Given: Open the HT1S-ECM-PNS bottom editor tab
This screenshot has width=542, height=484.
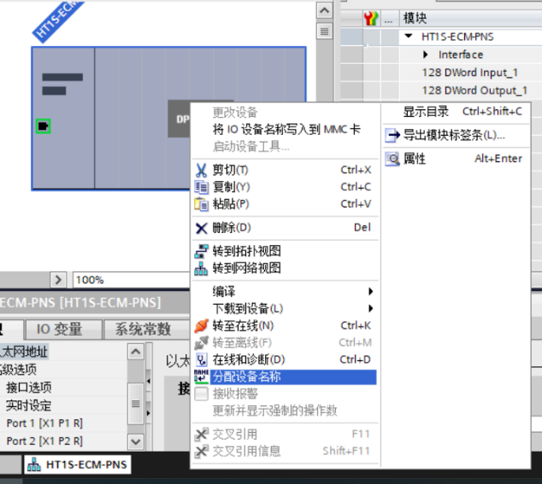Looking at the screenshot, I should [78, 464].
